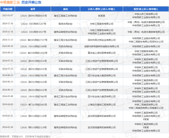Click plaintiff 重庆渝上泽杞贸易有限公司

tap(101, 53)
